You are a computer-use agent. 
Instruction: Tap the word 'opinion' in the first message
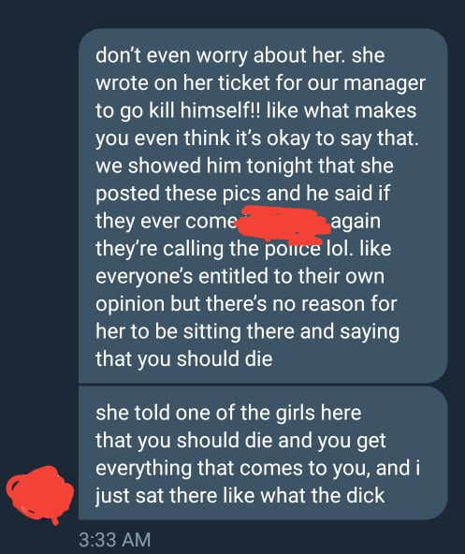[x=130, y=304]
